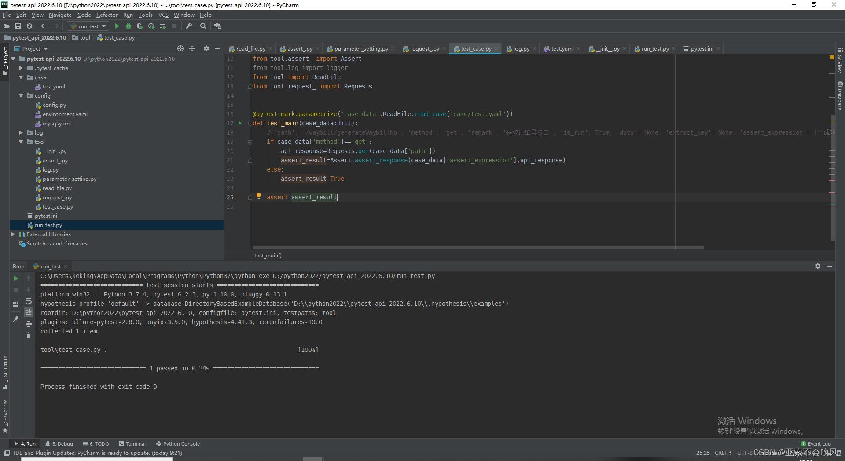Run run_test with the green play icon in main toolbar
Viewport: 845px width, 461px height.
coord(117,26)
